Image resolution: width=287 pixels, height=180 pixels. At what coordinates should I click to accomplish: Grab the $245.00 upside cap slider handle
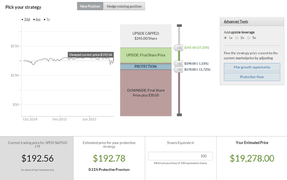pos(179,48)
